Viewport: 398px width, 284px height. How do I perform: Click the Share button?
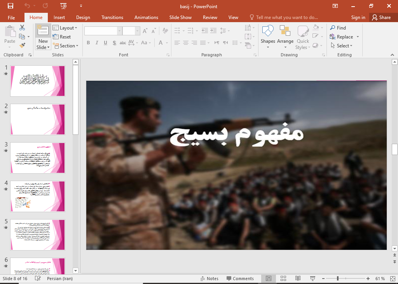381,17
